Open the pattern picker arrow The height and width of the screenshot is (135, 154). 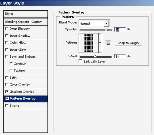tap(100, 43)
